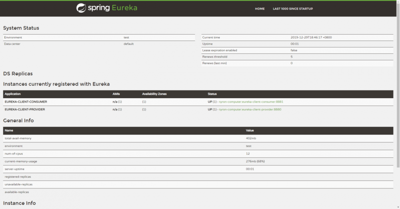The image size is (400, 209).
Task: Click the Data center label
Action: pyautogui.click(x=12, y=44)
